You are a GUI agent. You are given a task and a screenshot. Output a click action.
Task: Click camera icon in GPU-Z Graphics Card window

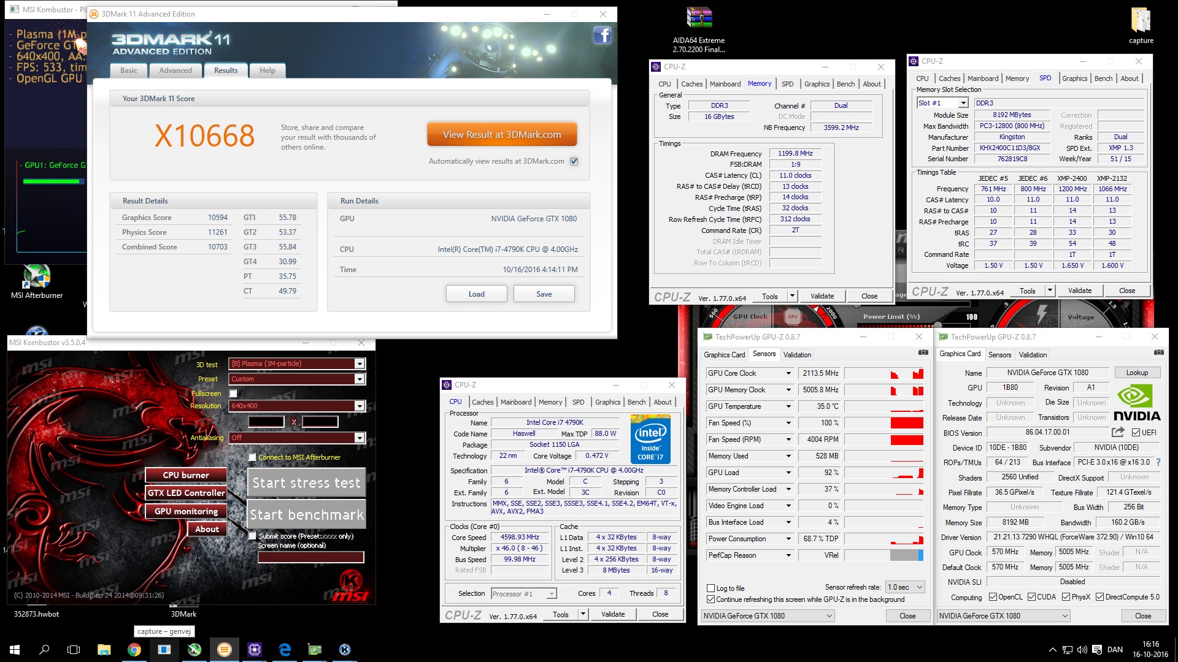click(1158, 353)
